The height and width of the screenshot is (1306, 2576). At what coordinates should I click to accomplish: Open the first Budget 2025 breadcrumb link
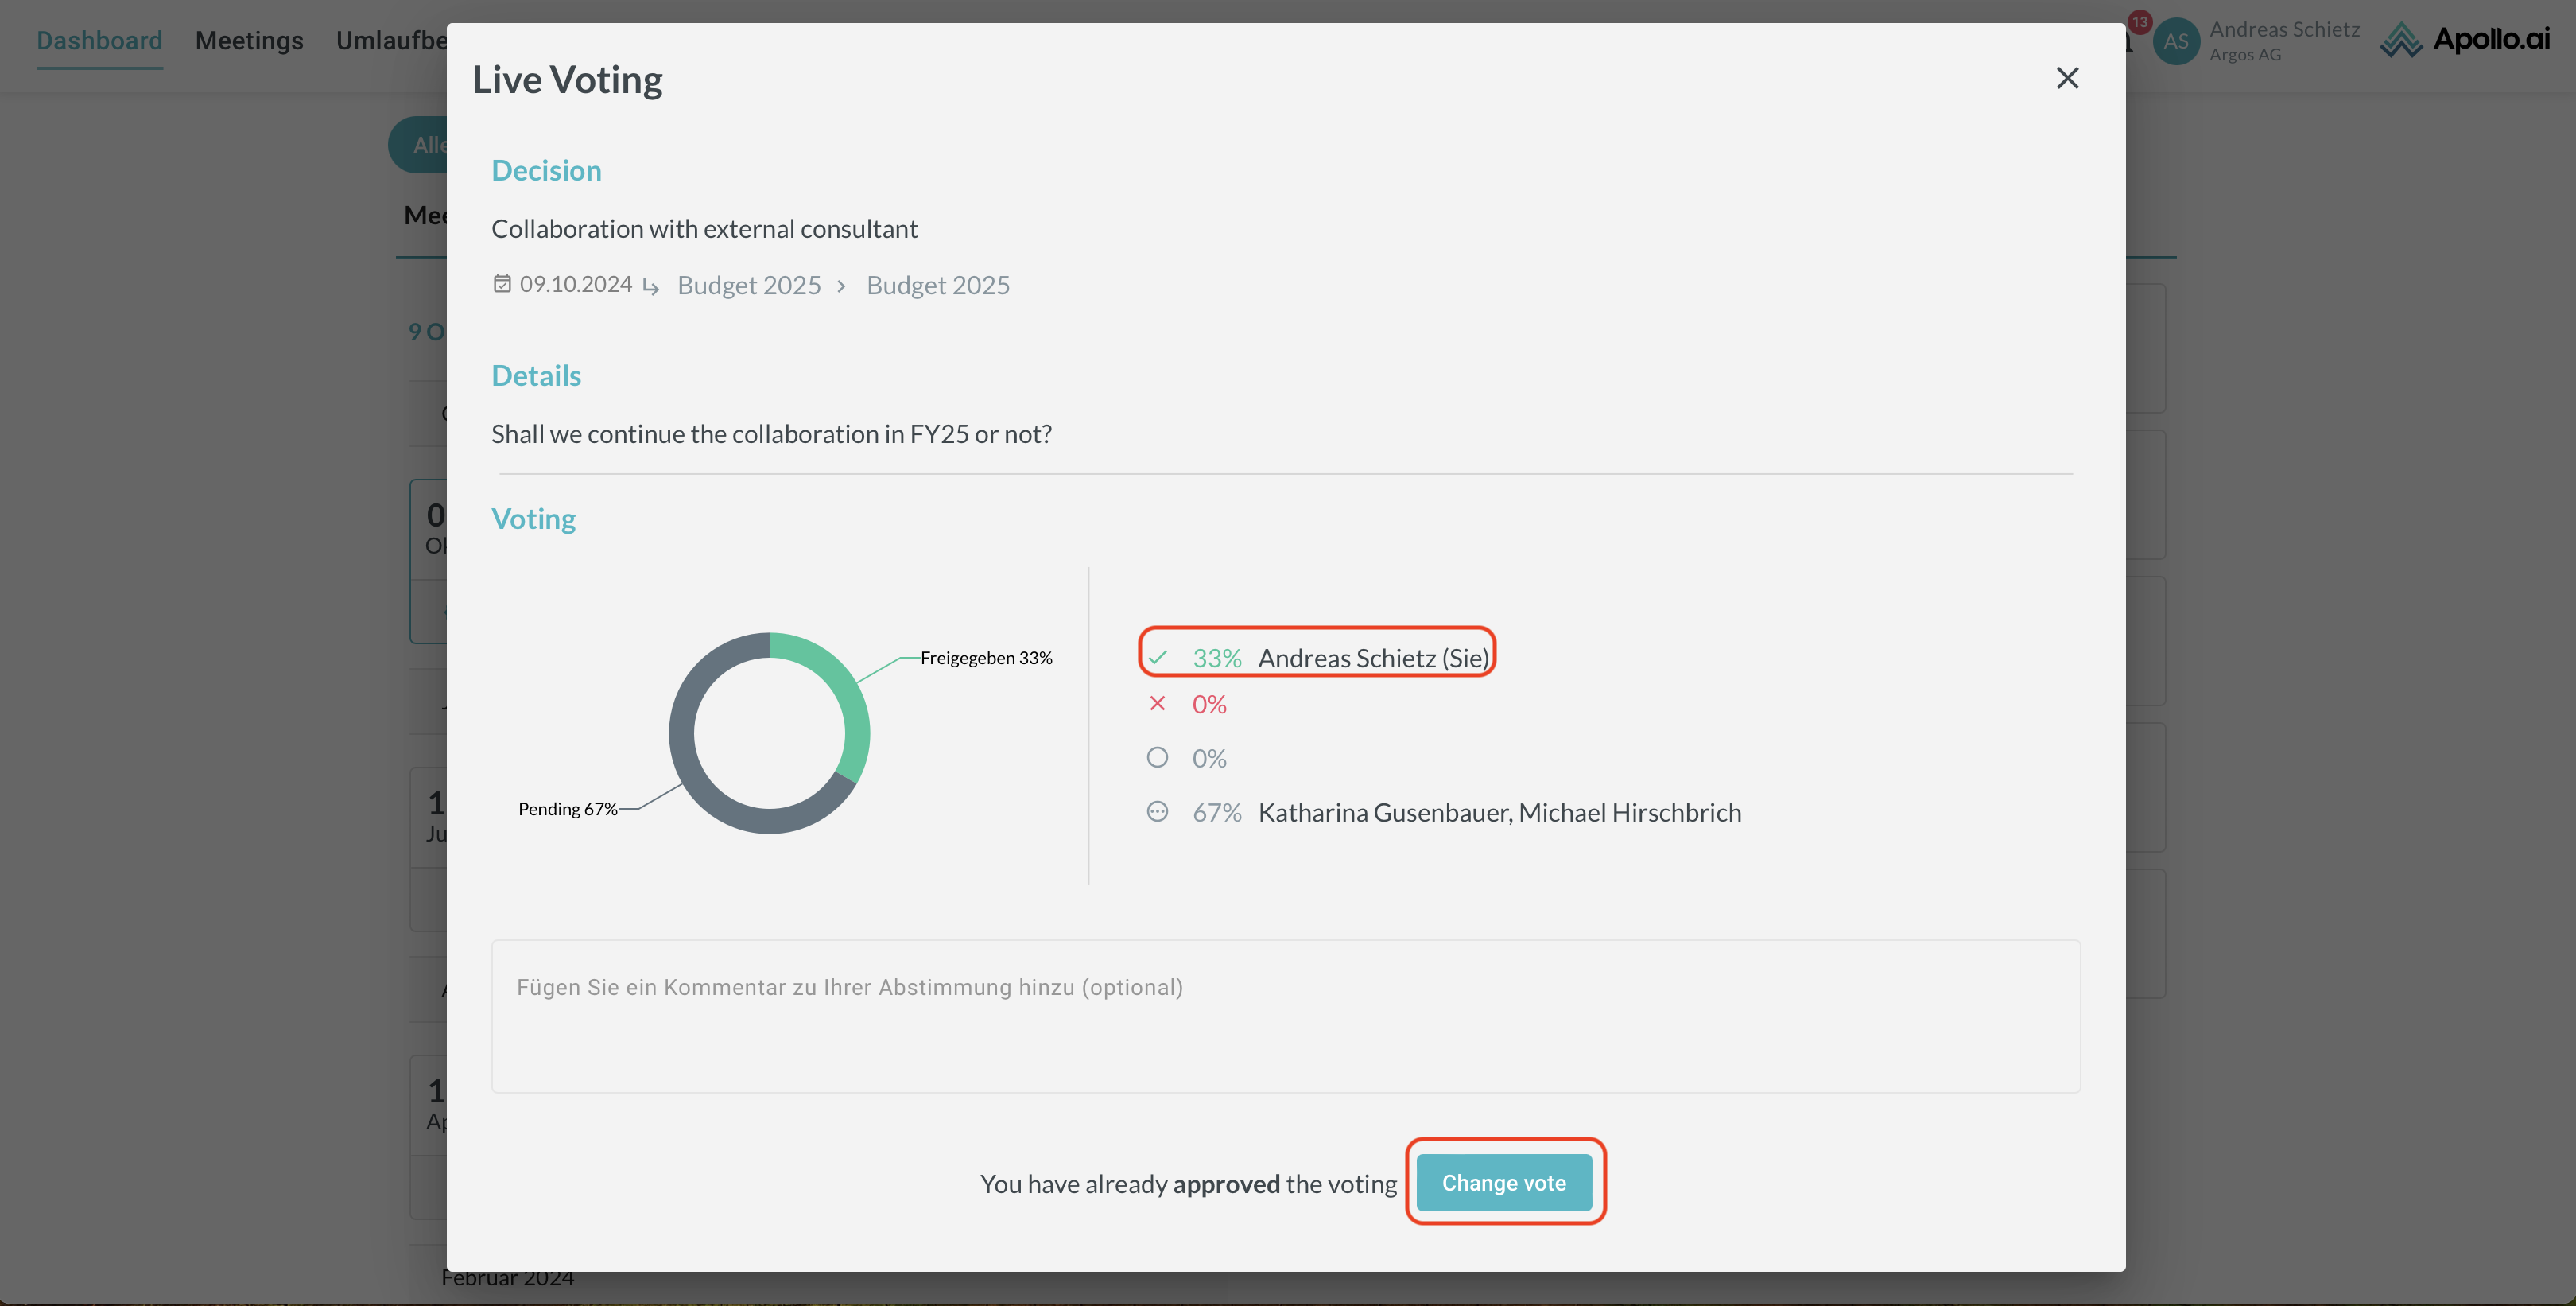(x=748, y=286)
